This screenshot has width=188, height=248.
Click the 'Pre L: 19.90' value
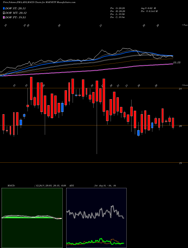tap(117, 14)
